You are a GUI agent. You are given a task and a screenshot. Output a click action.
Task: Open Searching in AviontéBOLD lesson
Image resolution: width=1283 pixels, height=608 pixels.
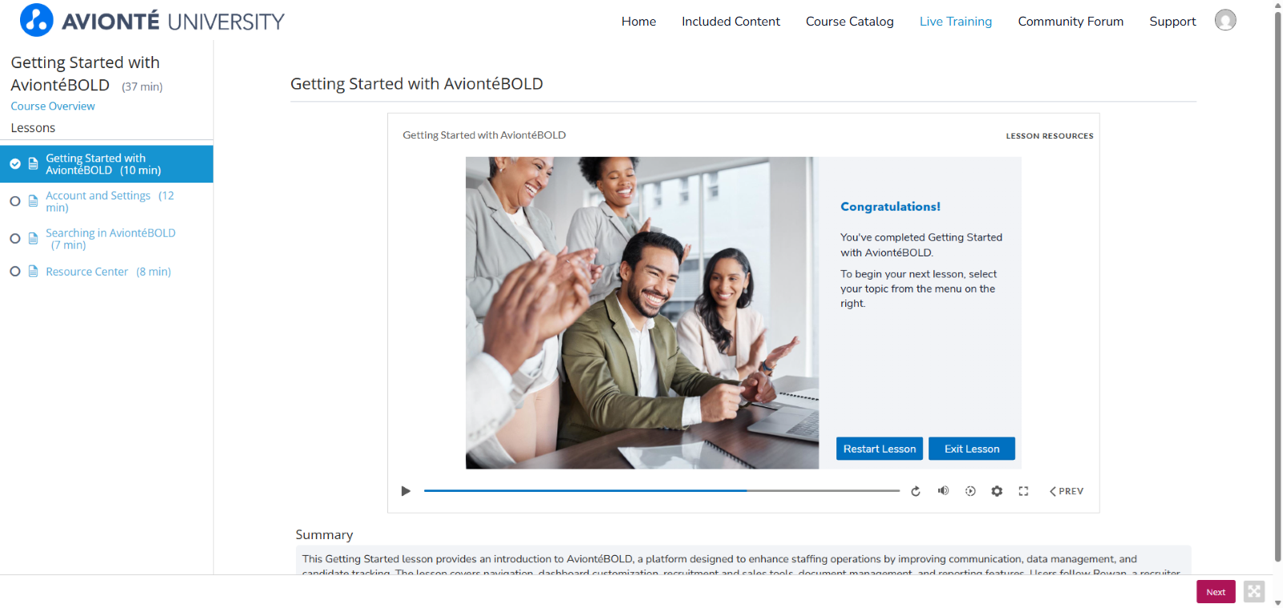click(x=111, y=239)
